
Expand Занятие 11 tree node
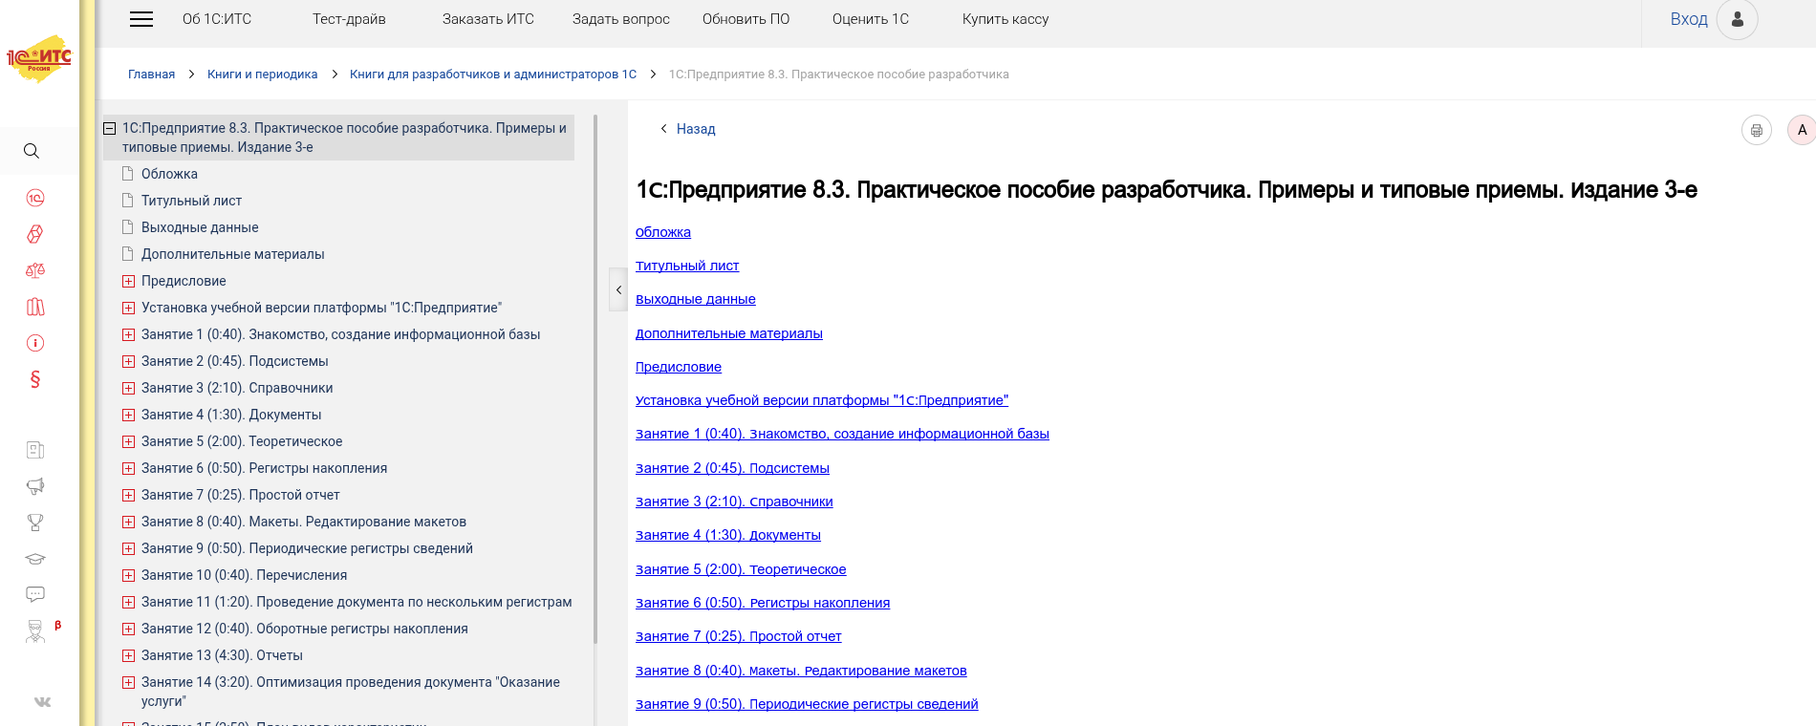click(x=128, y=602)
